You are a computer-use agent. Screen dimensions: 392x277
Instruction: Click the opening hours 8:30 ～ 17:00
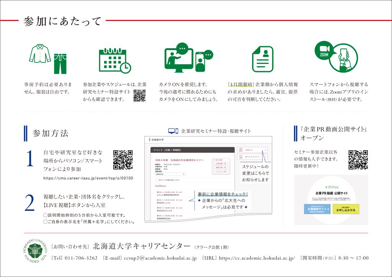353,258
